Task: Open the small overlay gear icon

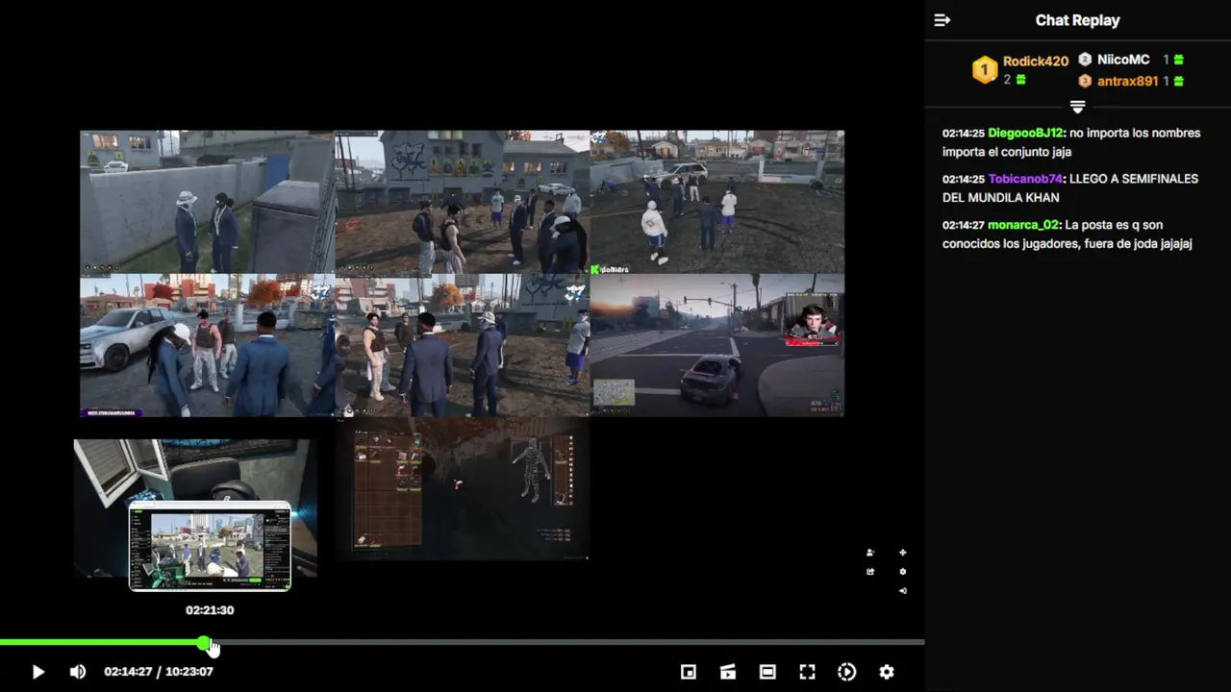Action: coord(902,572)
